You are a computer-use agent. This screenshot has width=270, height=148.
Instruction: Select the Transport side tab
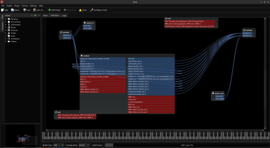[x=2, y=26]
